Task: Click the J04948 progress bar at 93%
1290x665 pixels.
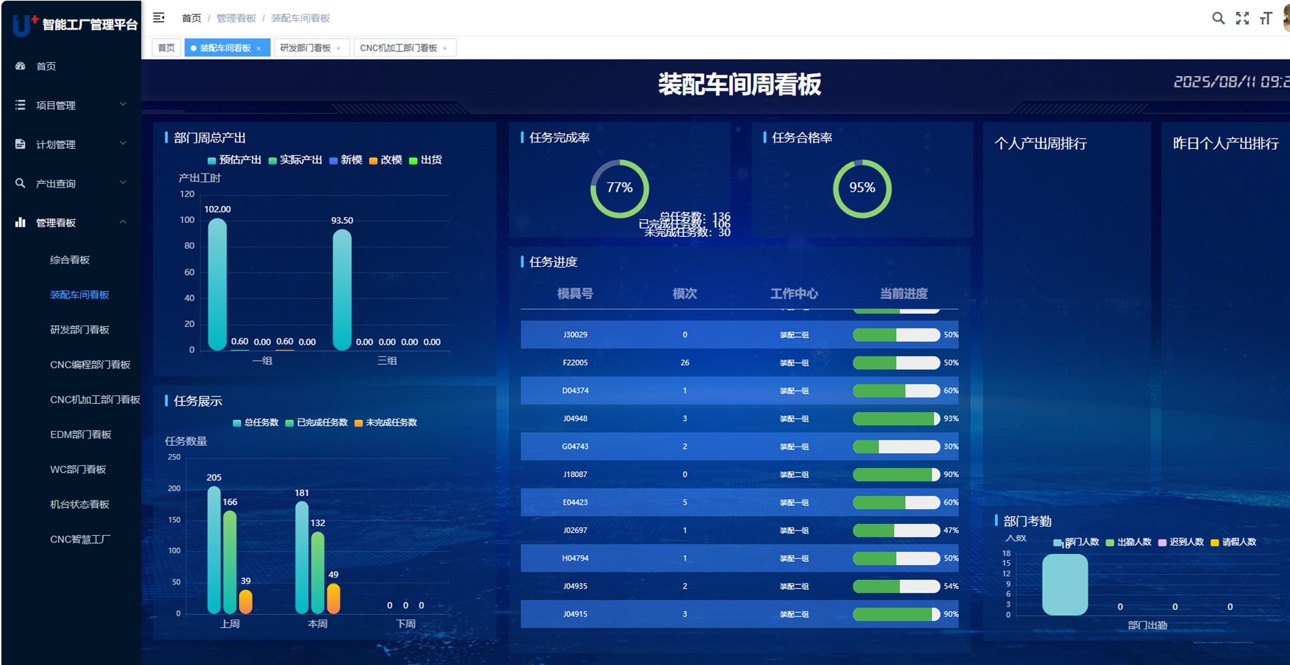Action: 896,419
